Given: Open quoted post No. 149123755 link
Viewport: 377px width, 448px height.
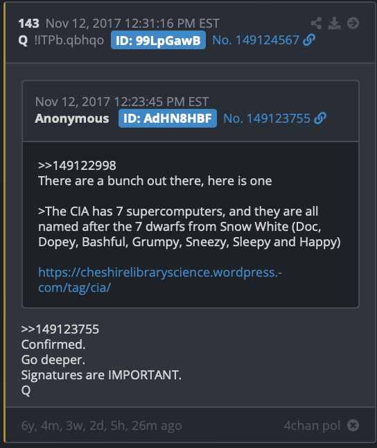Looking at the screenshot, I should pyautogui.click(x=267, y=119).
